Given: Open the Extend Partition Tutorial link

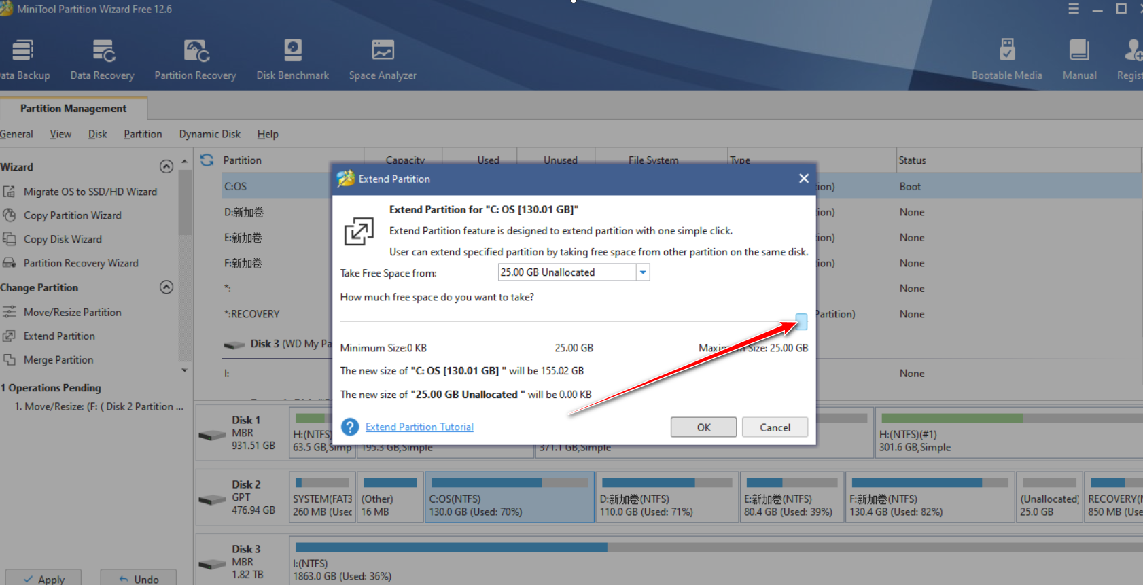Looking at the screenshot, I should pos(419,427).
